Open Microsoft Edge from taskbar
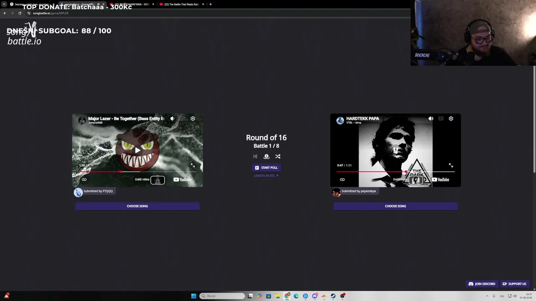The width and height of the screenshot is (536, 301). tap(296, 296)
